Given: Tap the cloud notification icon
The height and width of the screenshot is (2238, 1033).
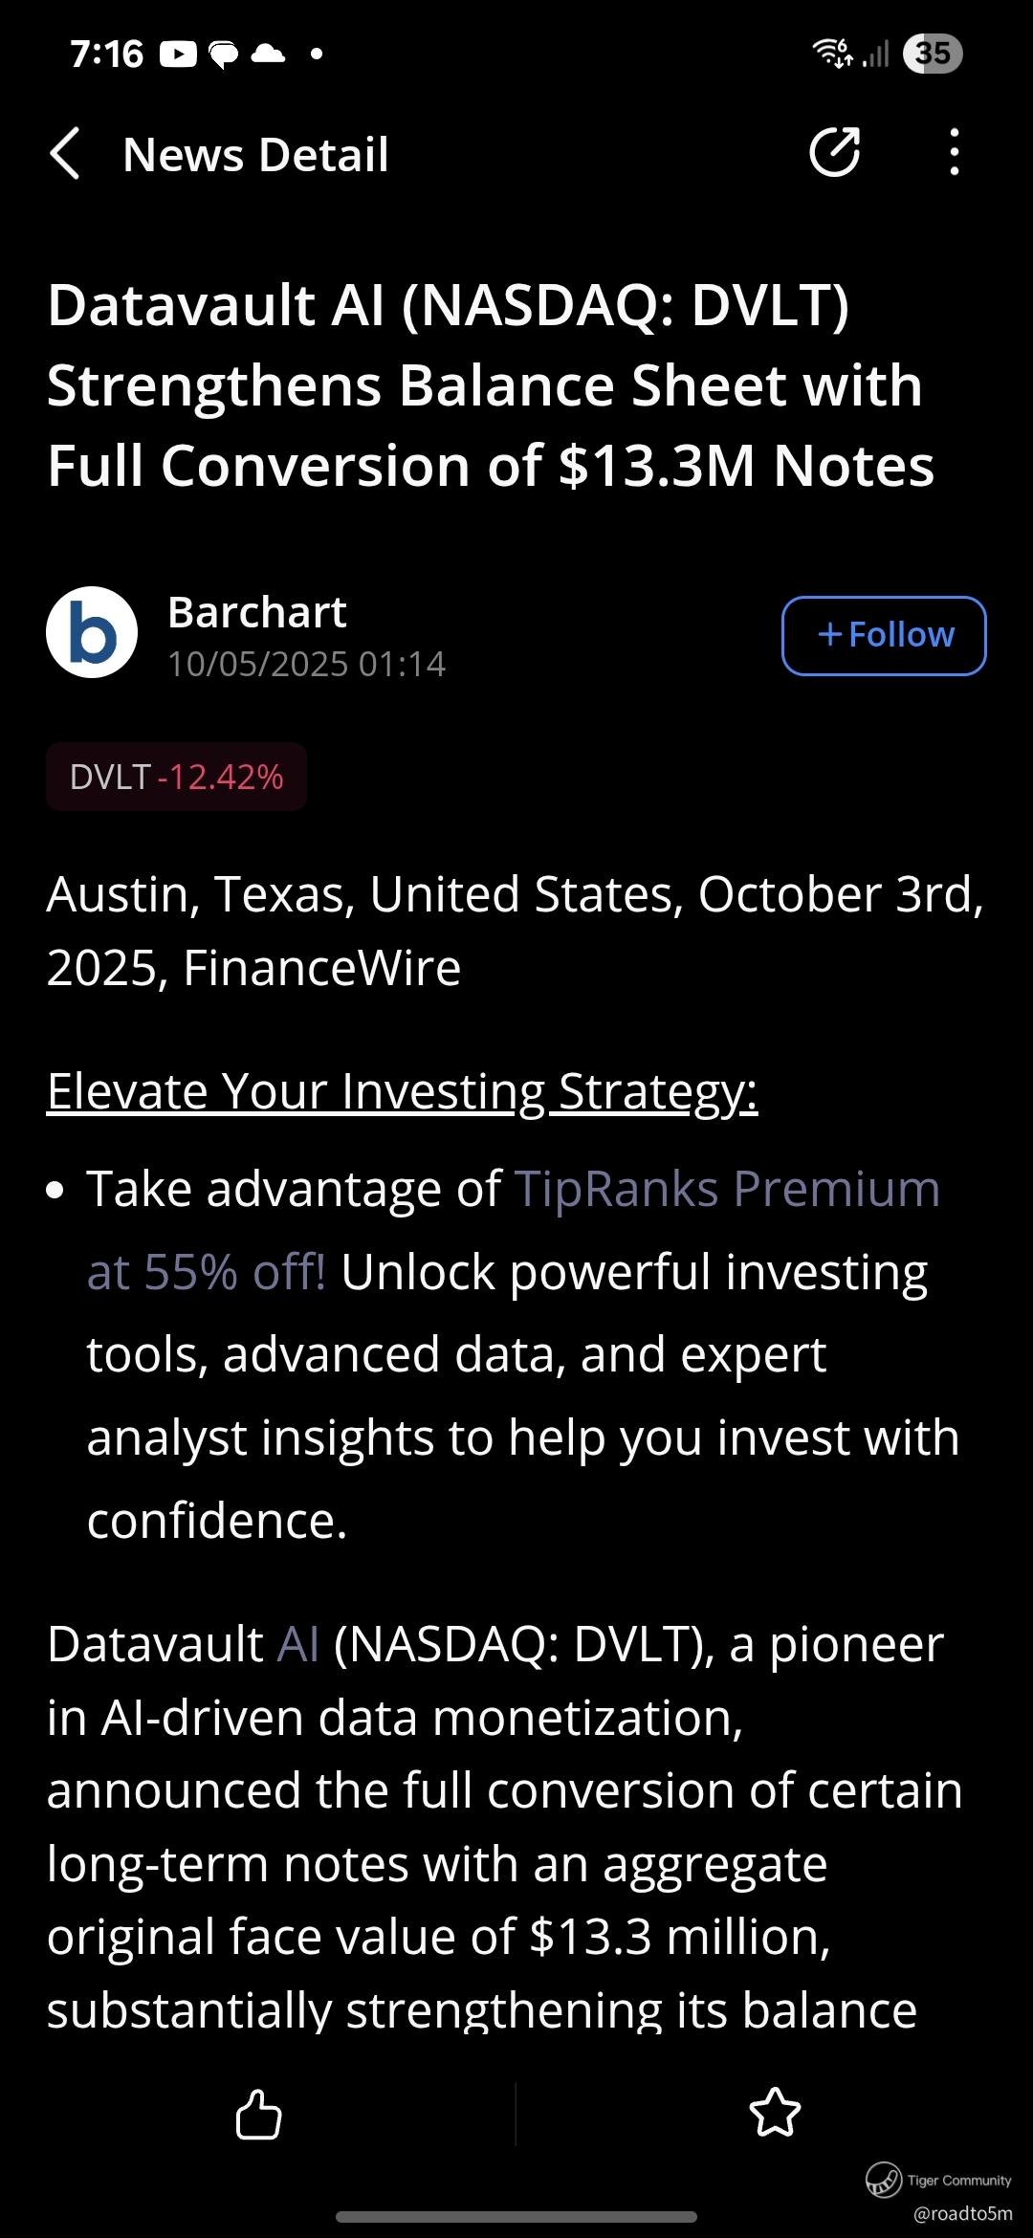Looking at the screenshot, I should tap(268, 55).
